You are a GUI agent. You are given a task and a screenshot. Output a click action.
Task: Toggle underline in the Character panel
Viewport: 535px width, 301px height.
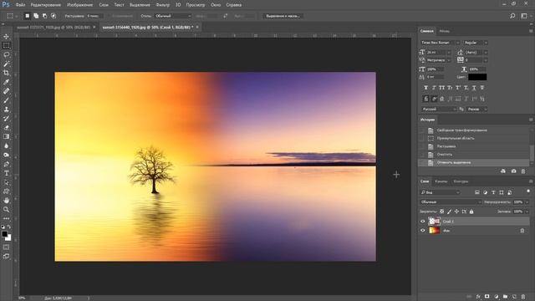474,88
